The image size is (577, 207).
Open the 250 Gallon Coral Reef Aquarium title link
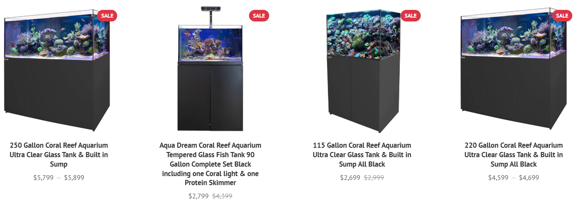pyautogui.click(x=59, y=155)
